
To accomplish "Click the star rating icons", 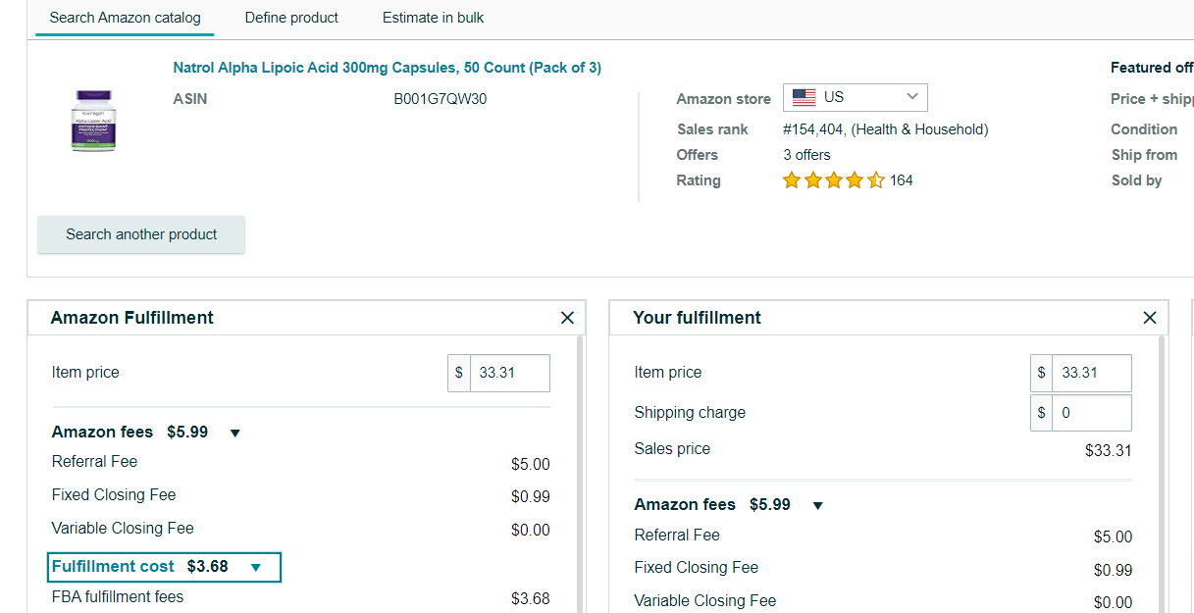I will click(x=833, y=180).
